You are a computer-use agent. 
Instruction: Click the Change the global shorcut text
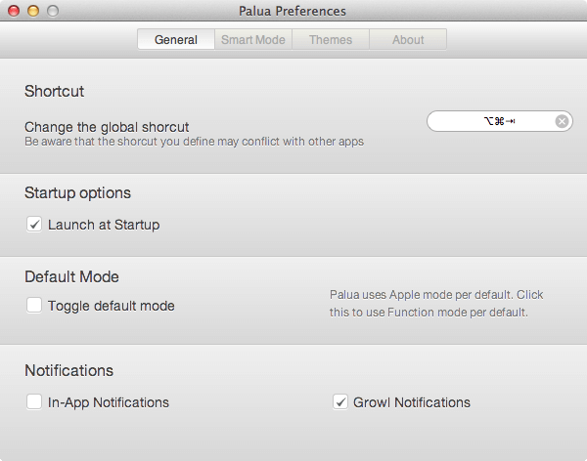107,127
